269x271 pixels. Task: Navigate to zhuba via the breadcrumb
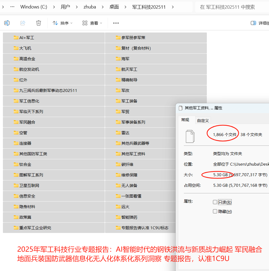point(90,7)
